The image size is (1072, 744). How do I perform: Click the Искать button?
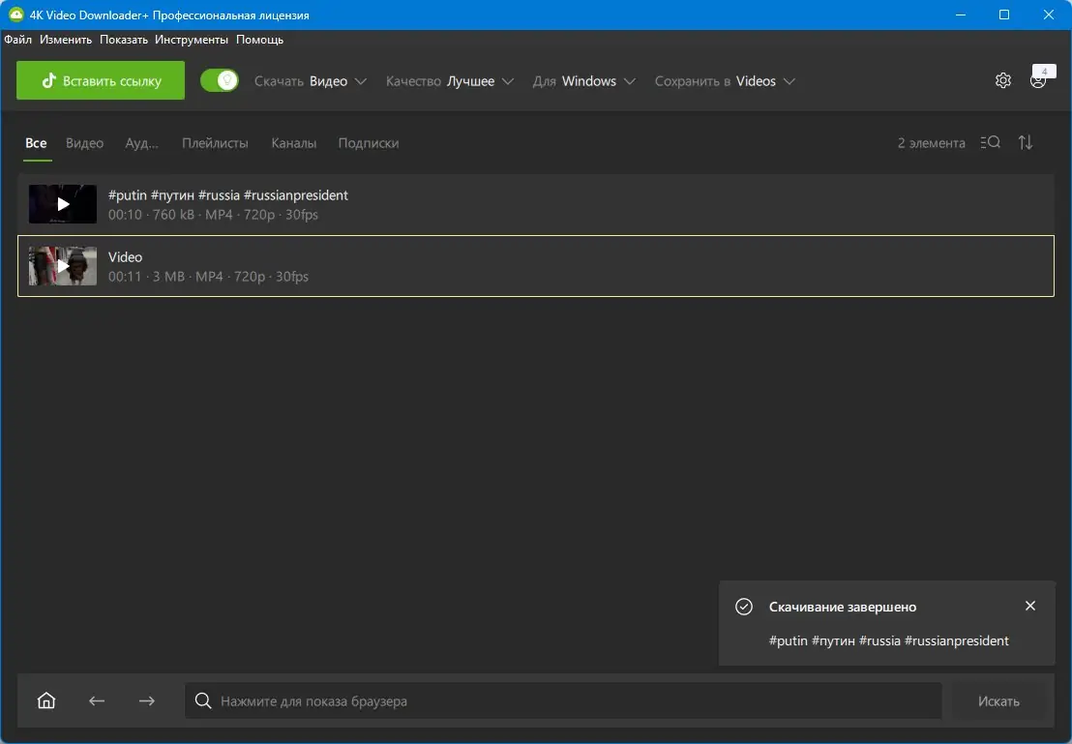[x=998, y=700]
